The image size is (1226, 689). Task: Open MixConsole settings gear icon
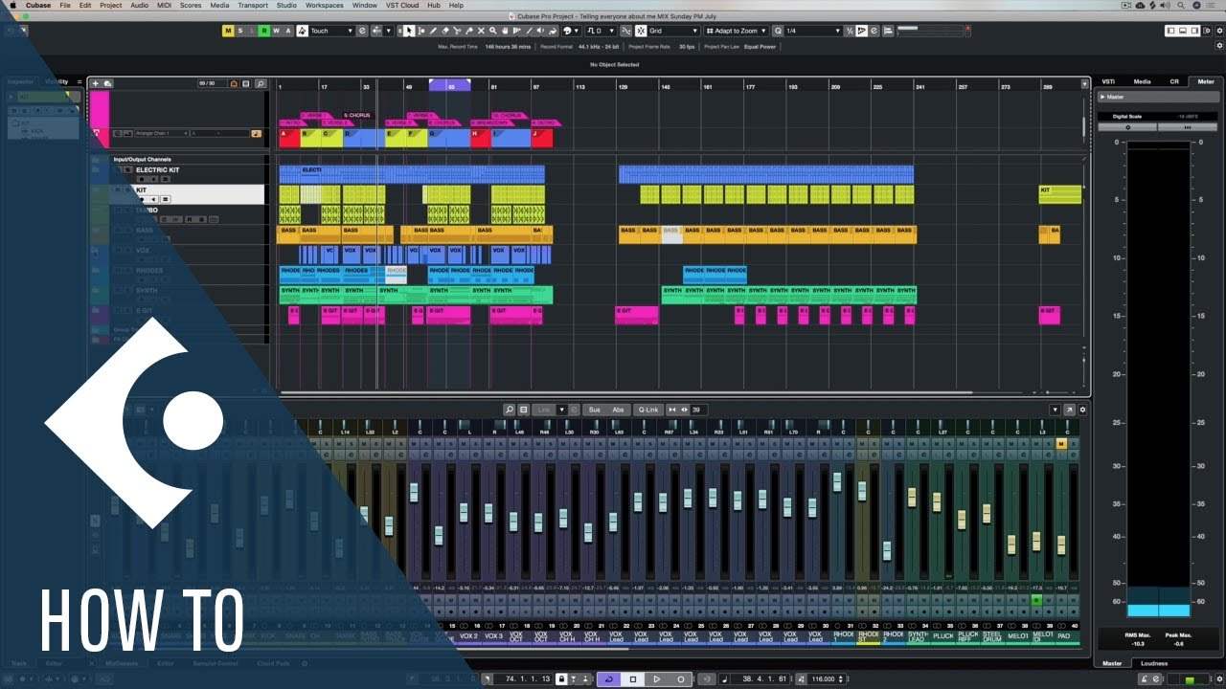pos(1083,410)
